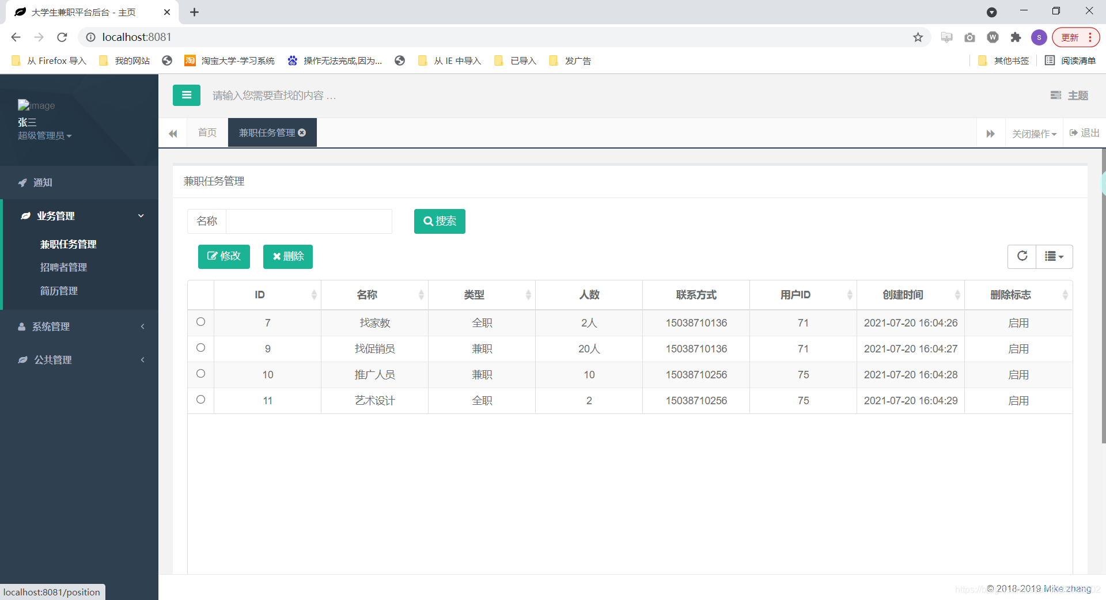Collapse the 业务管理 menu
Image resolution: width=1106 pixels, height=600 pixels.
click(x=81, y=216)
